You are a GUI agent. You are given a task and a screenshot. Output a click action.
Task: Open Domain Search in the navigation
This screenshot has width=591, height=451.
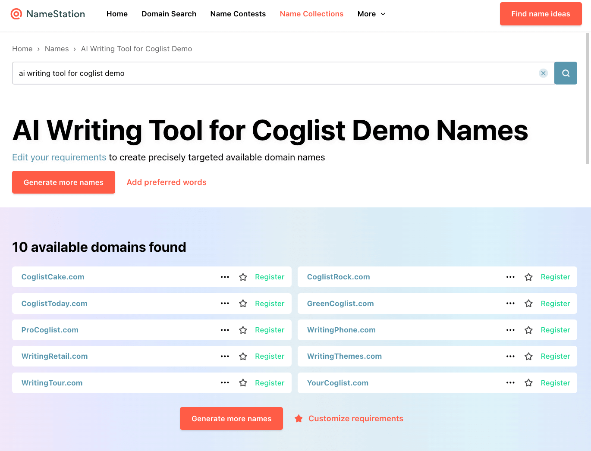click(169, 14)
